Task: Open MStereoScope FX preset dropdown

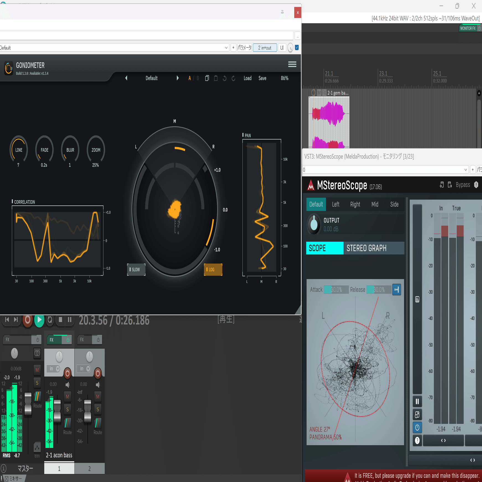Action: pos(385,170)
